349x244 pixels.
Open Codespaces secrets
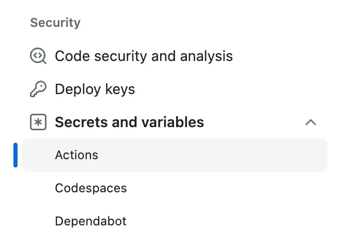point(91,188)
